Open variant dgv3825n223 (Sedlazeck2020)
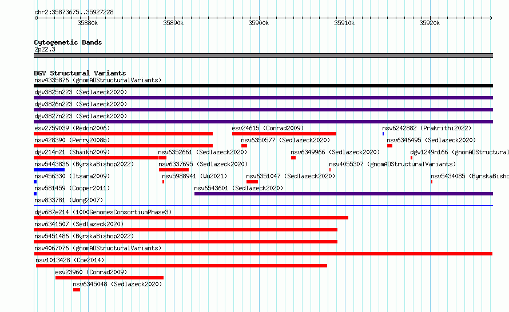The width and height of the screenshot is (509, 312). (81, 92)
